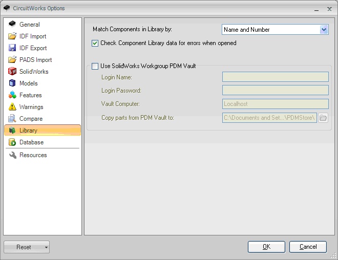Open the General options chip icon
338x260 pixels.
[x=12, y=24]
